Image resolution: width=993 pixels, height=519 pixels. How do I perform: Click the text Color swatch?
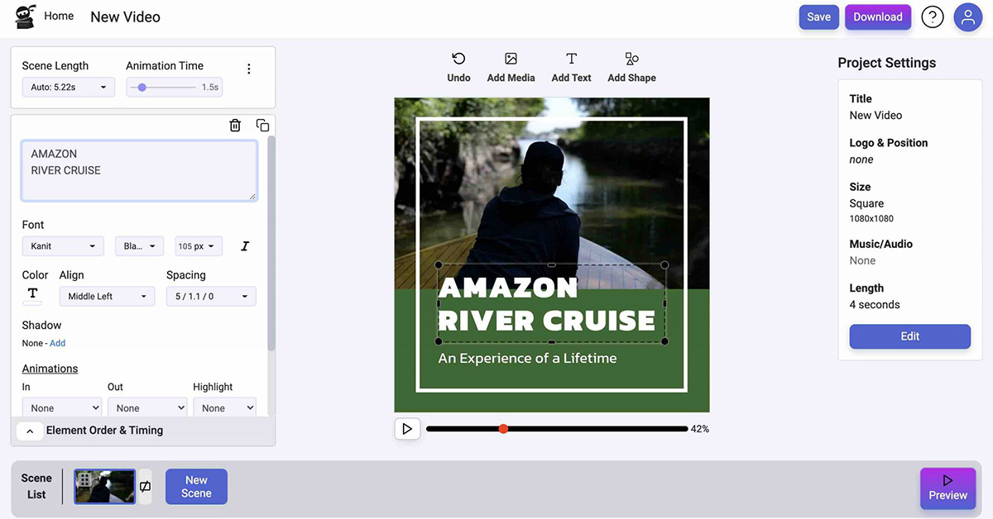33,296
